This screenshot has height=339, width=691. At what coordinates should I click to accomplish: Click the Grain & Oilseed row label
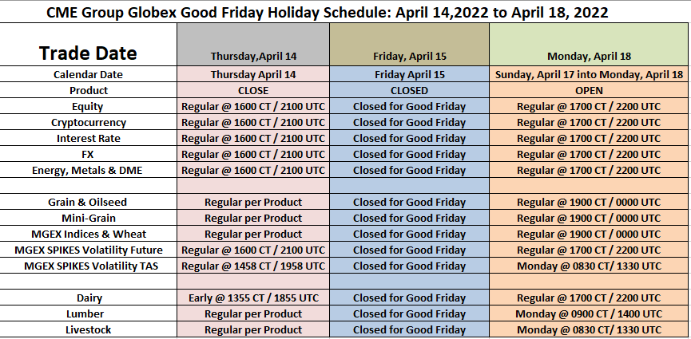click(x=88, y=202)
